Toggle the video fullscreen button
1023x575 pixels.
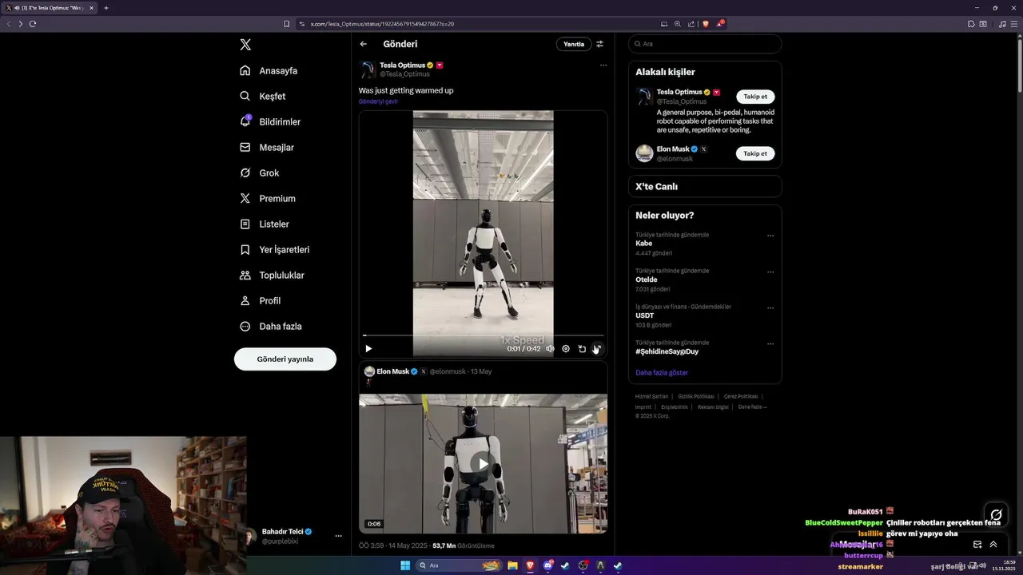pyautogui.click(x=597, y=348)
